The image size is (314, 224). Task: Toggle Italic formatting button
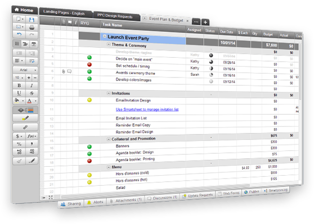[32, 85]
